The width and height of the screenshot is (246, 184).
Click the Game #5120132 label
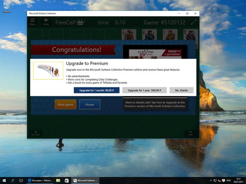pos(164,22)
